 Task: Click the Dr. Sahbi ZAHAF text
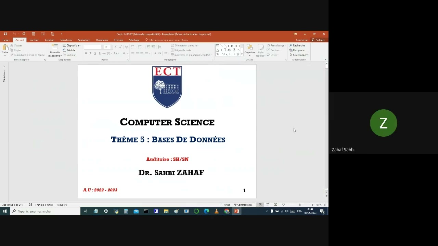tap(171, 173)
